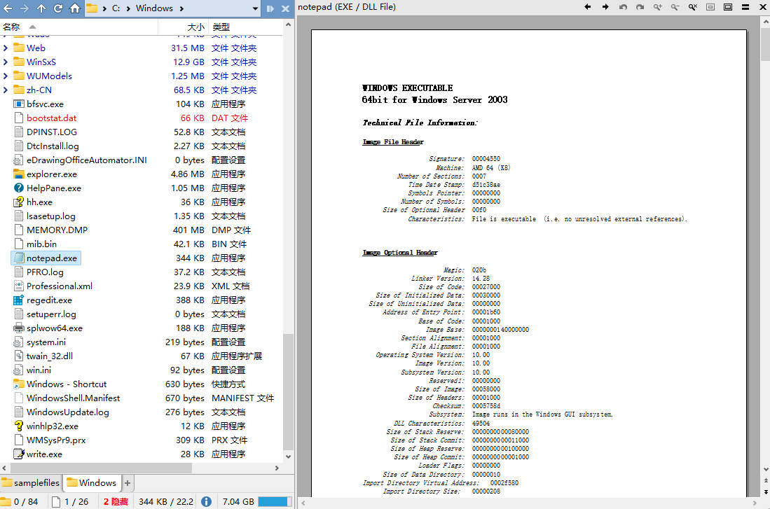
Task: Select the Professional.xml icon
Action: [19, 286]
